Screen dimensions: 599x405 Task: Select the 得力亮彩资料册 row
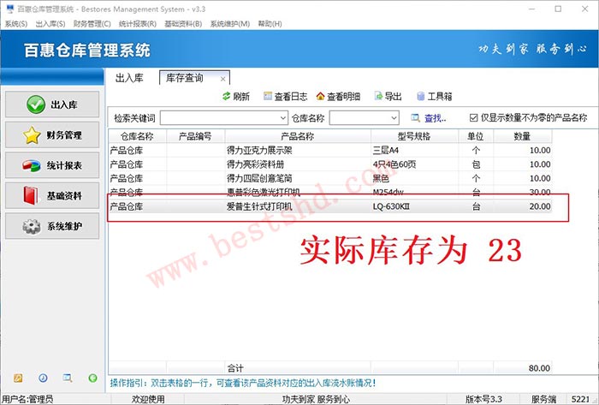coord(330,164)
